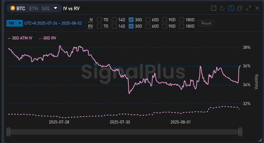Open the 1W time range dropdown
Image resolution: width=264 pixels, height=143 pixels.
[14, 23]
